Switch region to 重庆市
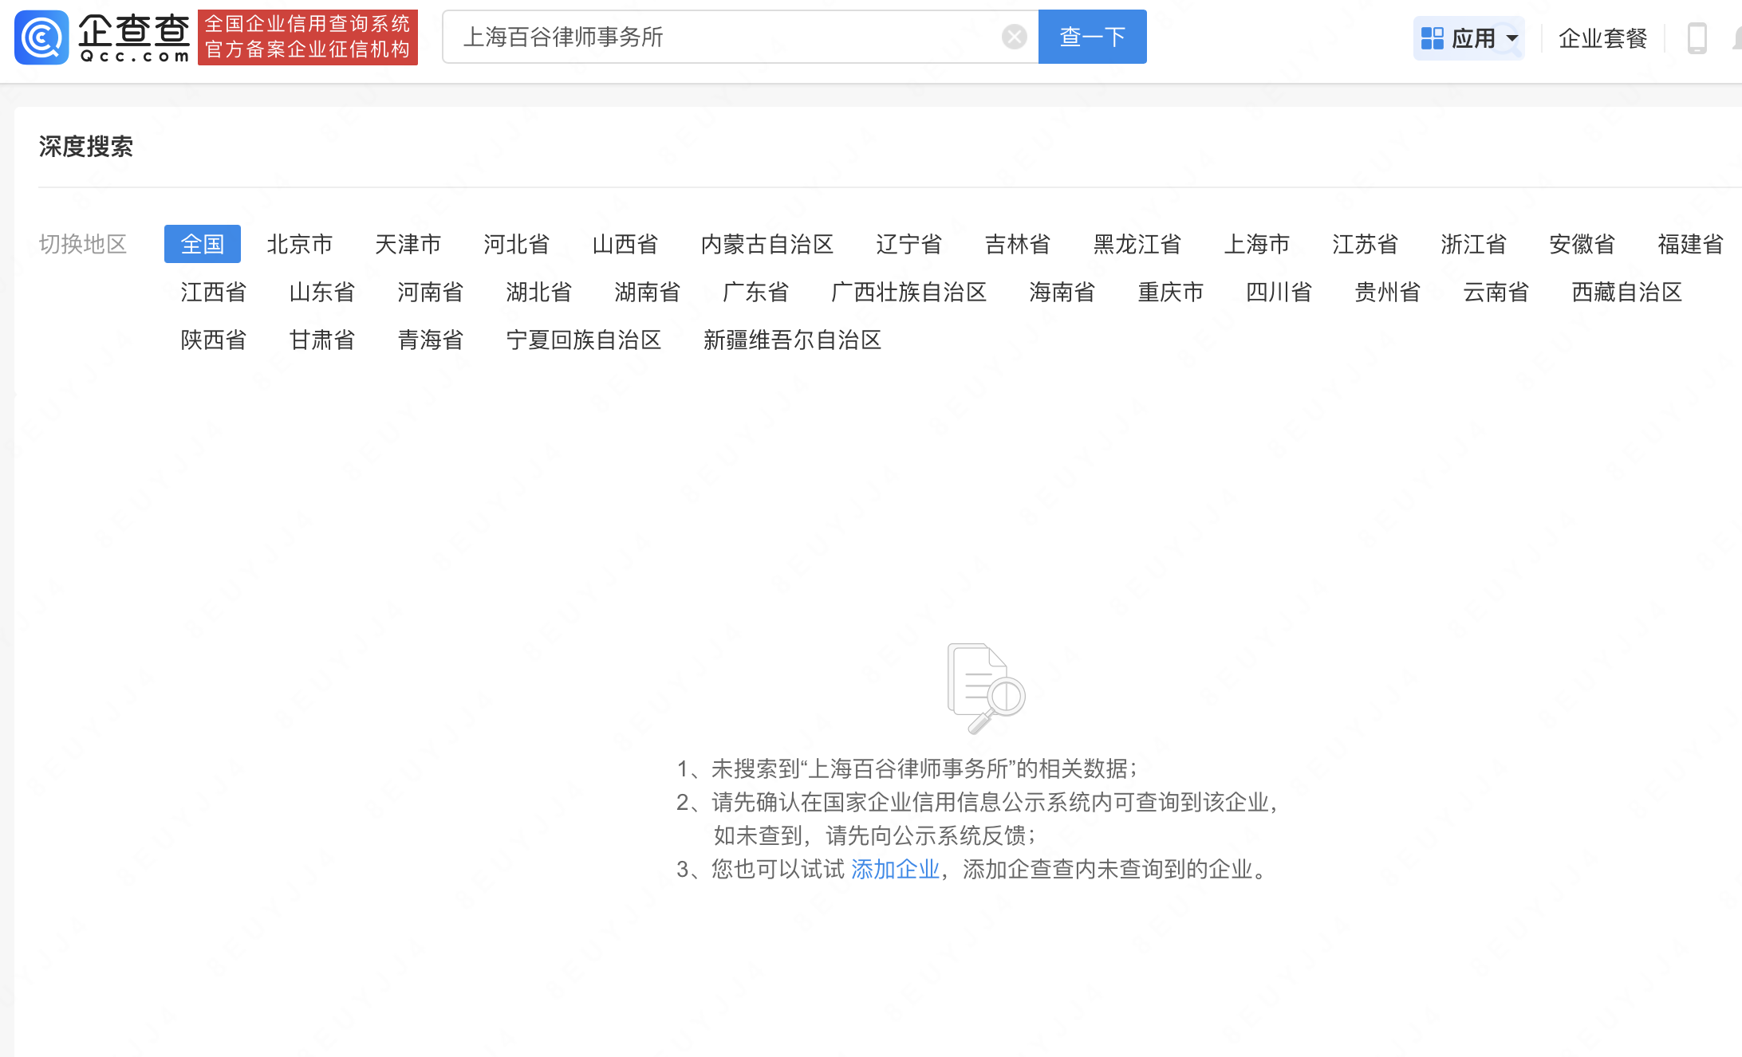Image resolution: width=1742 pixels, height=1057 pixels. (1171, 292)
